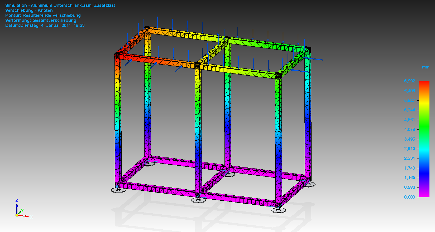Select the rear-right leveling foot of the frame
Screen dimensions: 435x232
[310, 184]
